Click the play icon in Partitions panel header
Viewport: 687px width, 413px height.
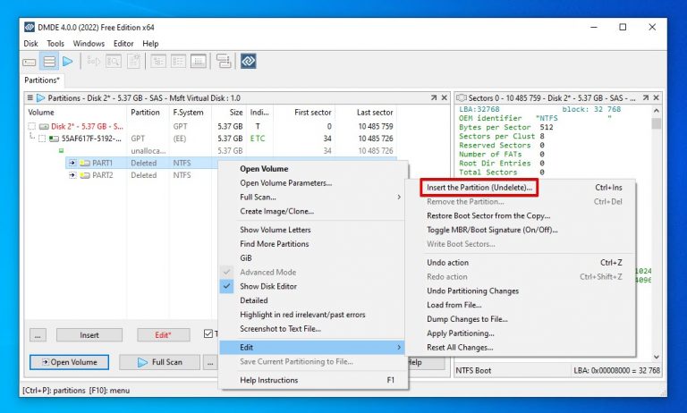tap(41, 97)
